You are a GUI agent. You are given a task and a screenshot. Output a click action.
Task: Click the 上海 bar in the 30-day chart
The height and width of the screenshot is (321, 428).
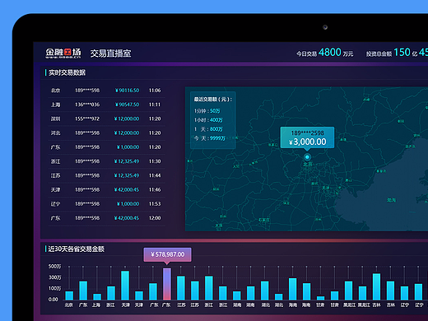[97, 297]
